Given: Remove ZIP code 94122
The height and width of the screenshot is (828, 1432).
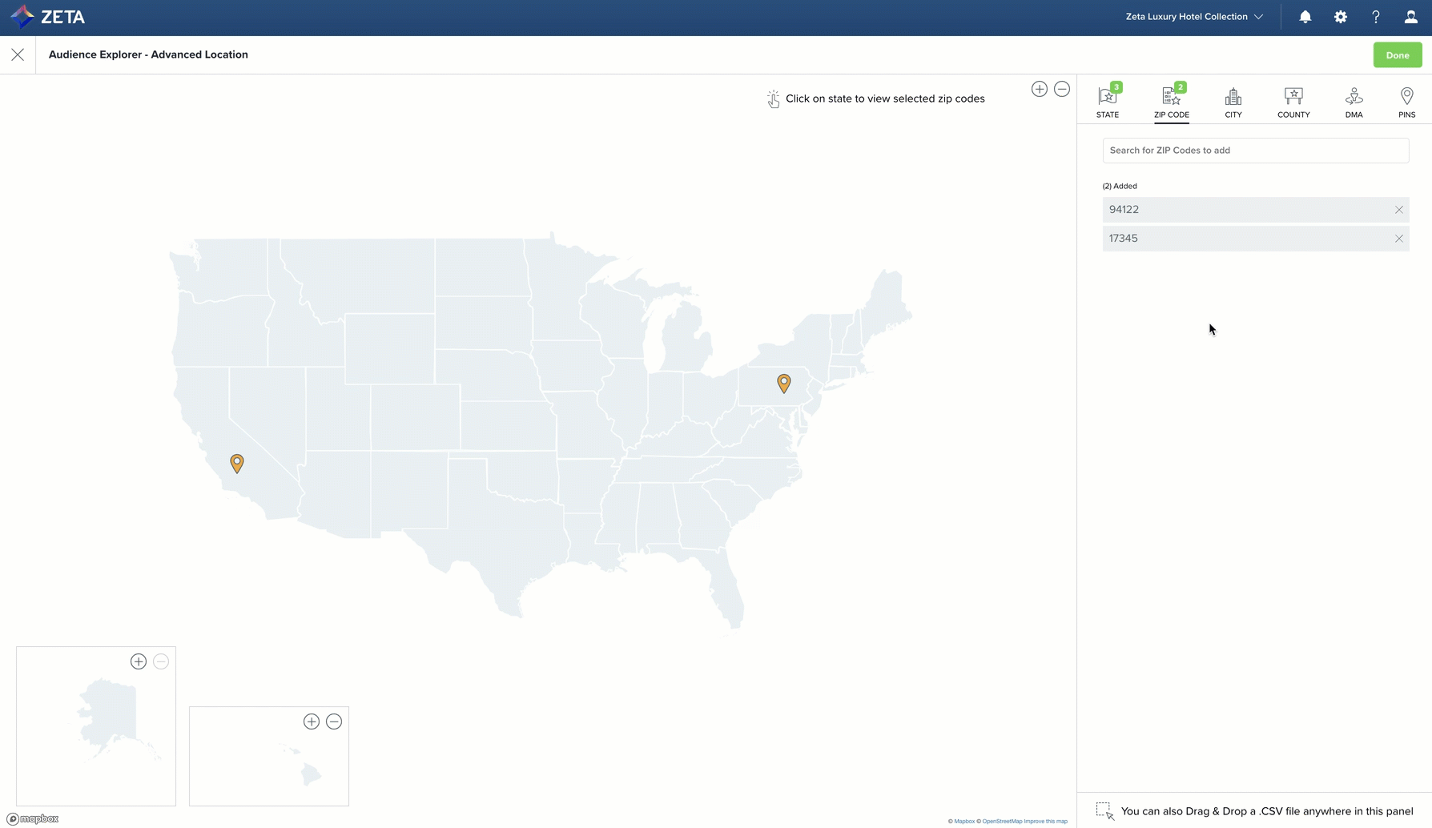Looking at the screenshot, I should click(1398, 210).
